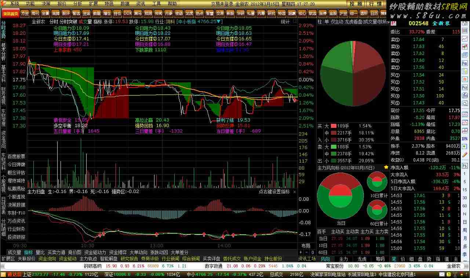The image size is (470, 278).
Task: Click the 资讯首页 toolbar button
Action: [10, 13]
